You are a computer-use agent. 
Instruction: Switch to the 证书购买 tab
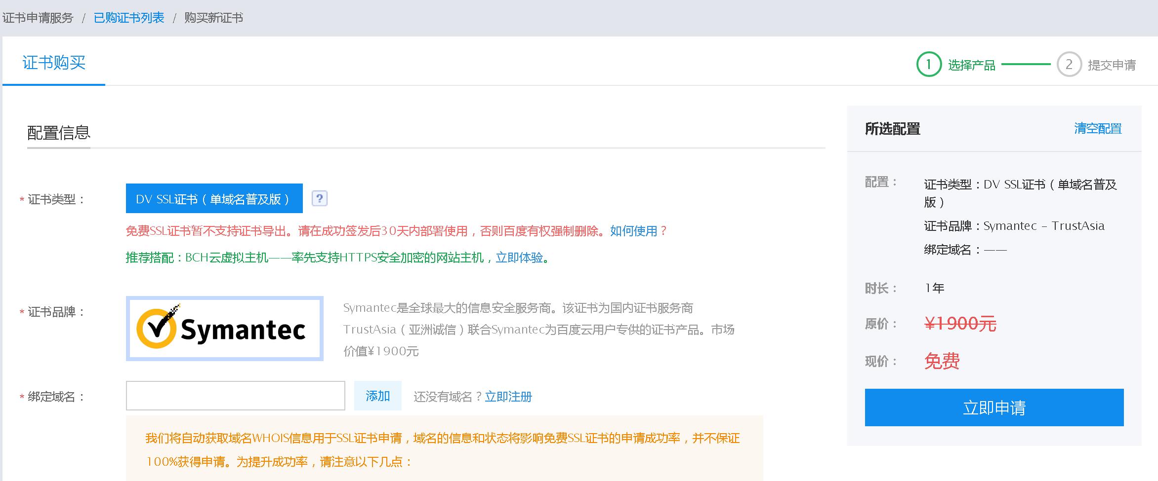pyautogui.click(x=54, y=63)
